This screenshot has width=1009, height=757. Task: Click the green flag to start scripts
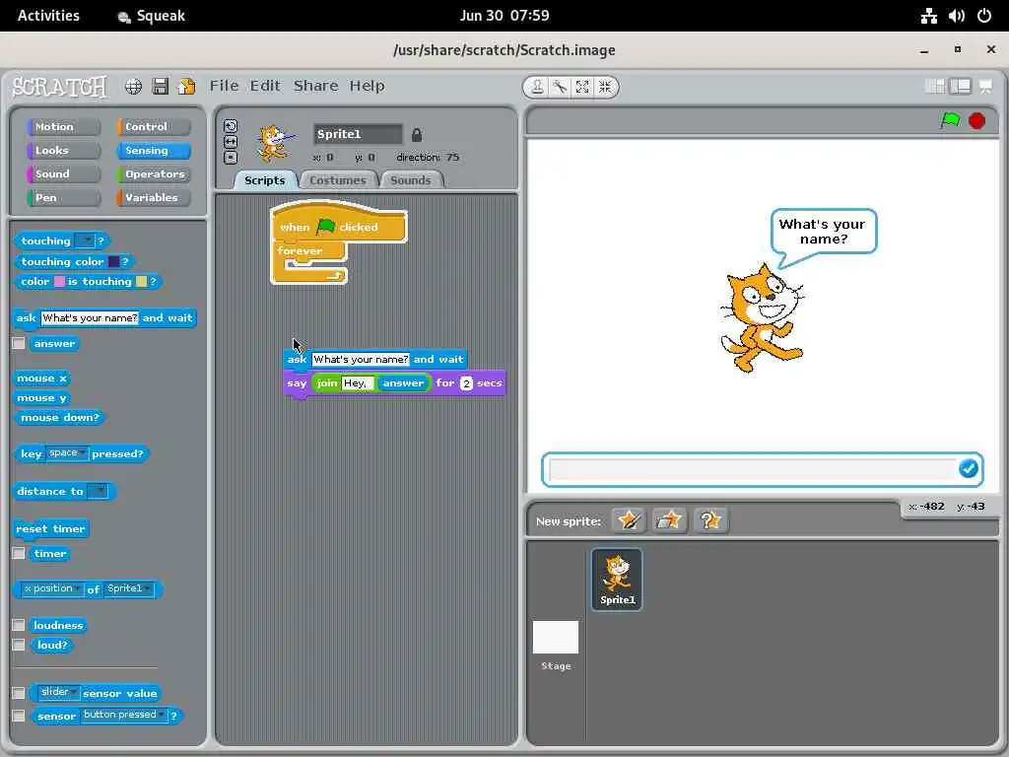point(950,120)
